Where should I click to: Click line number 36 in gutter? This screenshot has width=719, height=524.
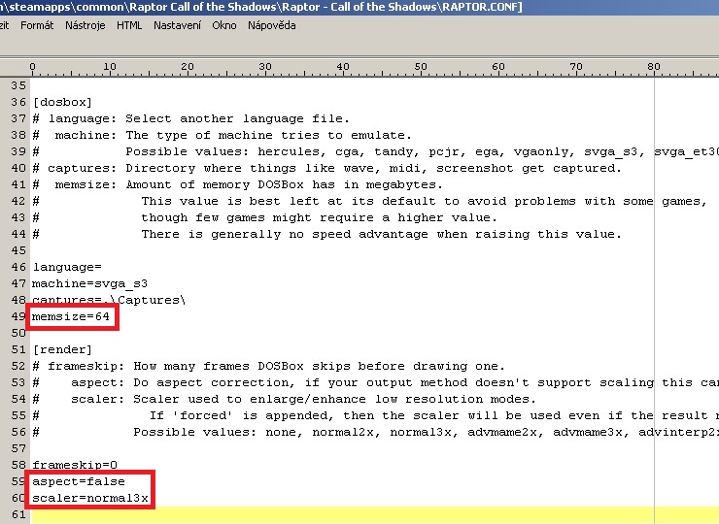tap(18, 102)
